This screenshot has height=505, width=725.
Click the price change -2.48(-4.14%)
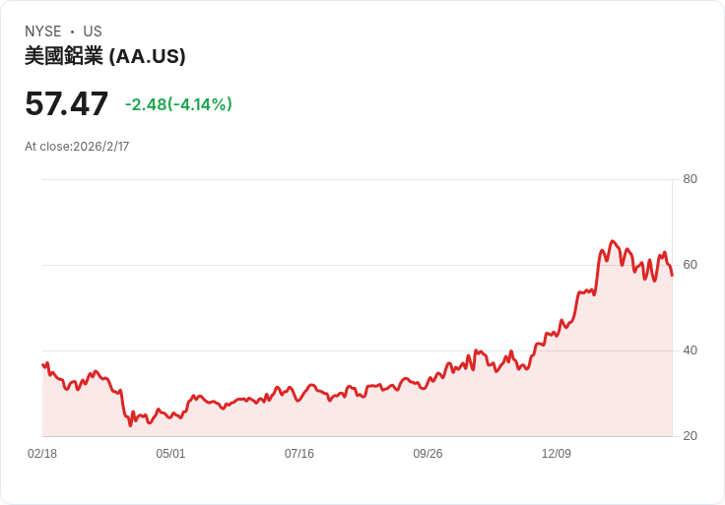tap(178, 104)
